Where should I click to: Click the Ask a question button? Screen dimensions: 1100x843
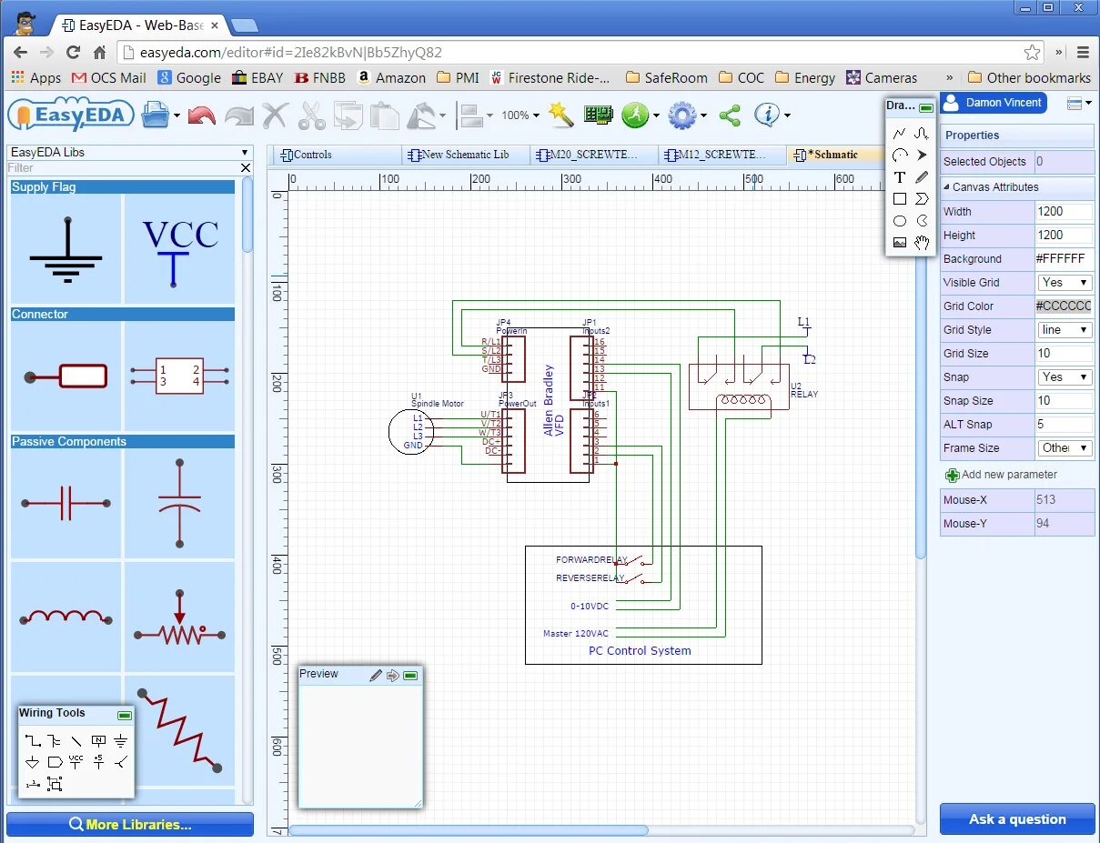1017,819
